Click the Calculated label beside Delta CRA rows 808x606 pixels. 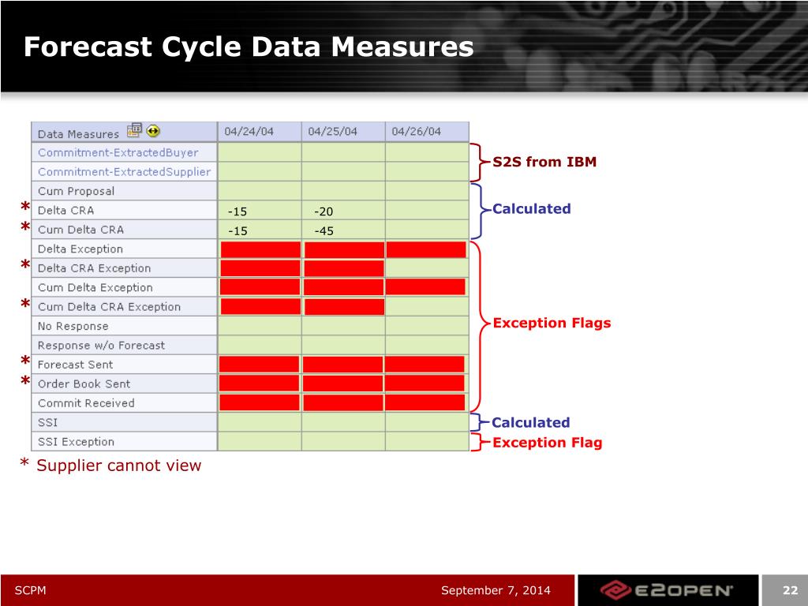532,208
